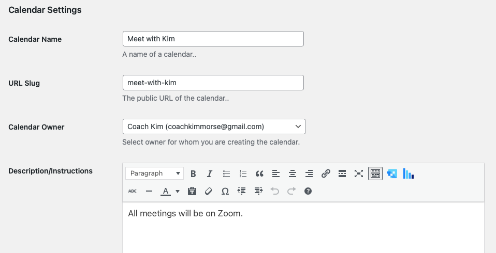Apply italic formatting
This screenshot has height=253, width=496.
210,173
